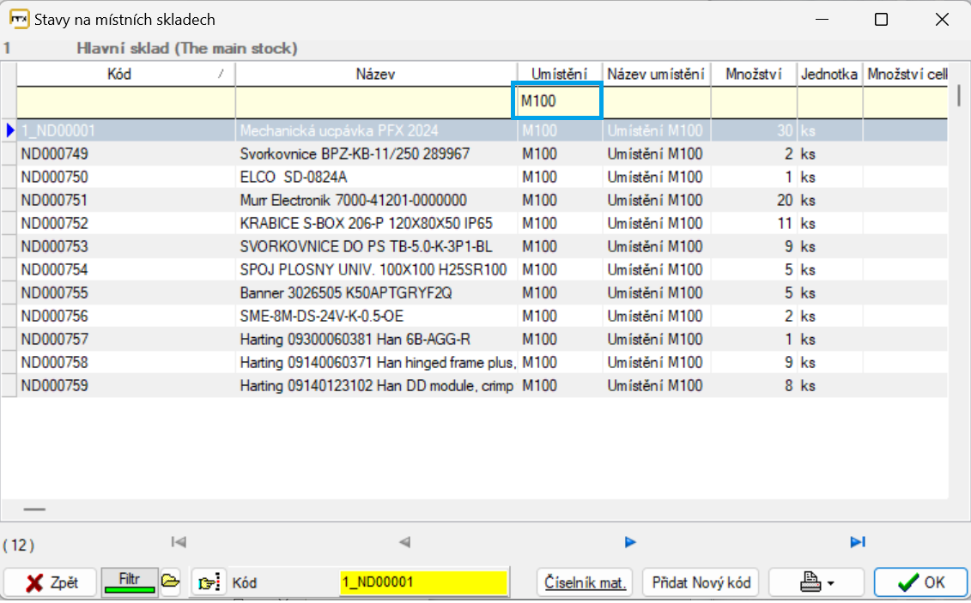
Task: Click the row indicator arrow for 1_ND00001
Action: click(x=10, y=130)
